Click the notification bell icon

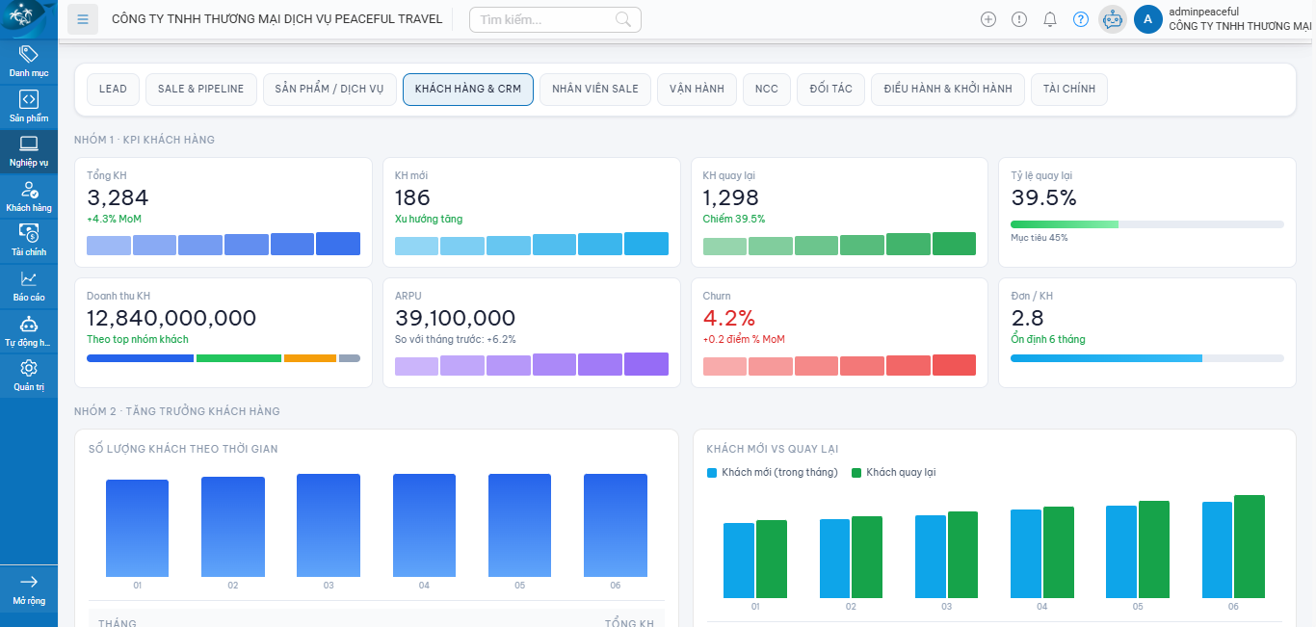(x=1050, y=18)
